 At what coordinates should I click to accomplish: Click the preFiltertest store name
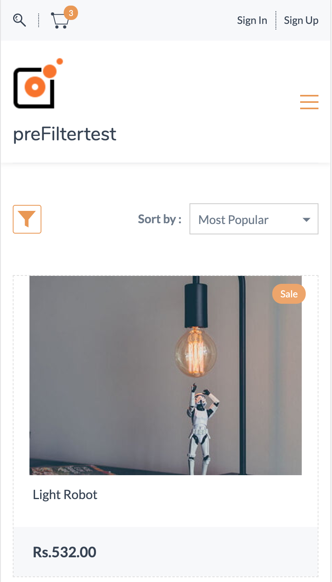[x=65, y=134]
